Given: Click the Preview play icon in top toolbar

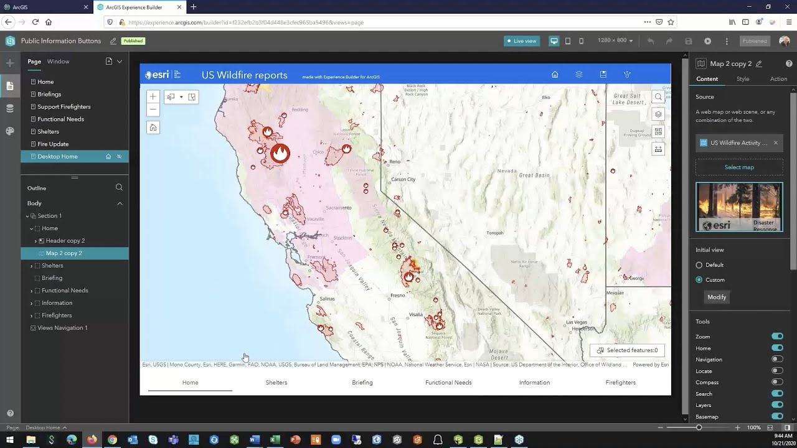Looking at the screenshot, I should (x=707, y=41).
